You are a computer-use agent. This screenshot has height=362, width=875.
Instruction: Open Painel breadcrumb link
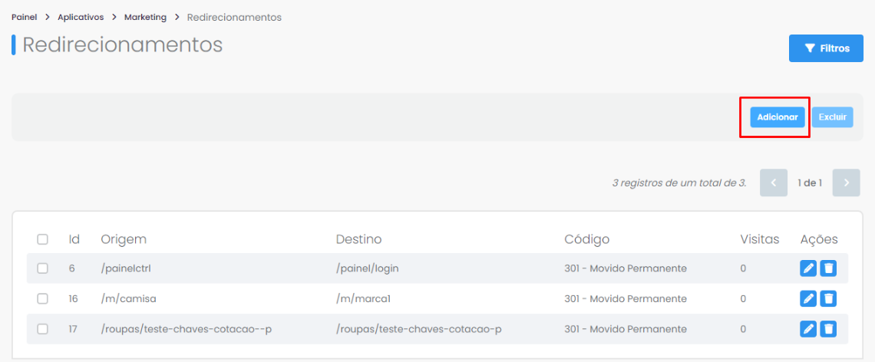click(24, 18)
